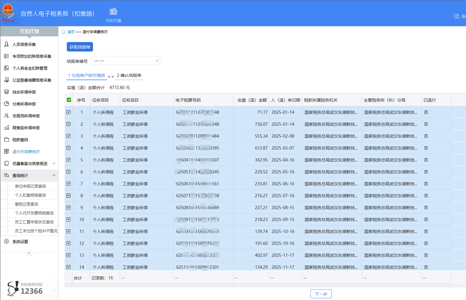Click the document icon at top right
466x300 pixels.
[456, 16]
